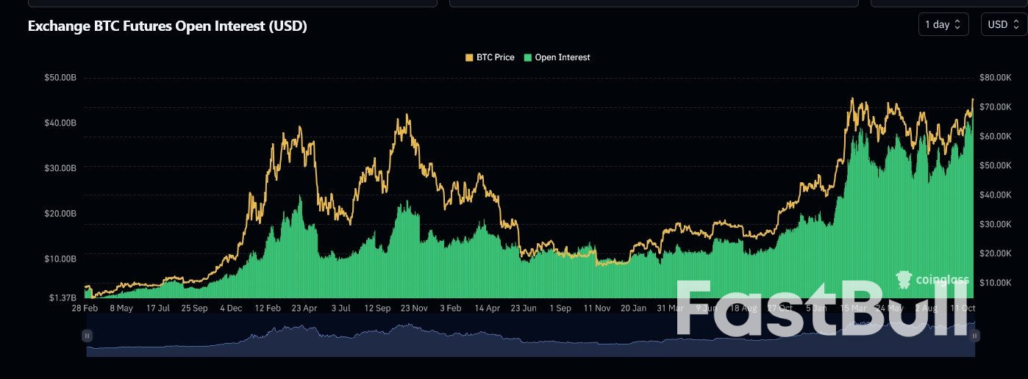
Task: Select the chart title "Exchange BTC Futures Open Interest"
Action: click(x=167, y=26)
